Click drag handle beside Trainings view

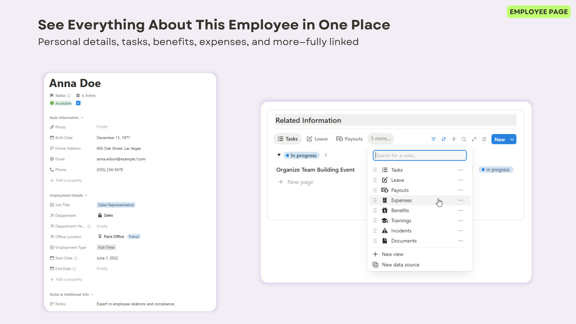(x=375, y=221)
